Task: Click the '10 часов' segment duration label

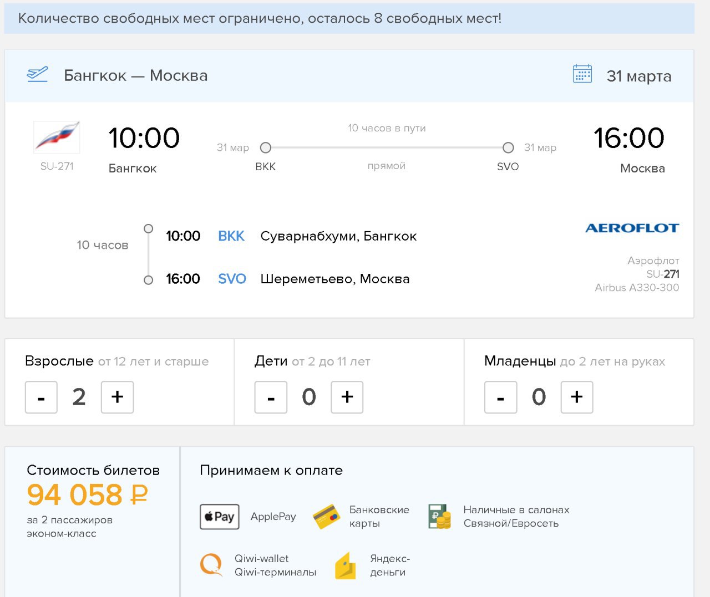Action: (x=103, y=245)
